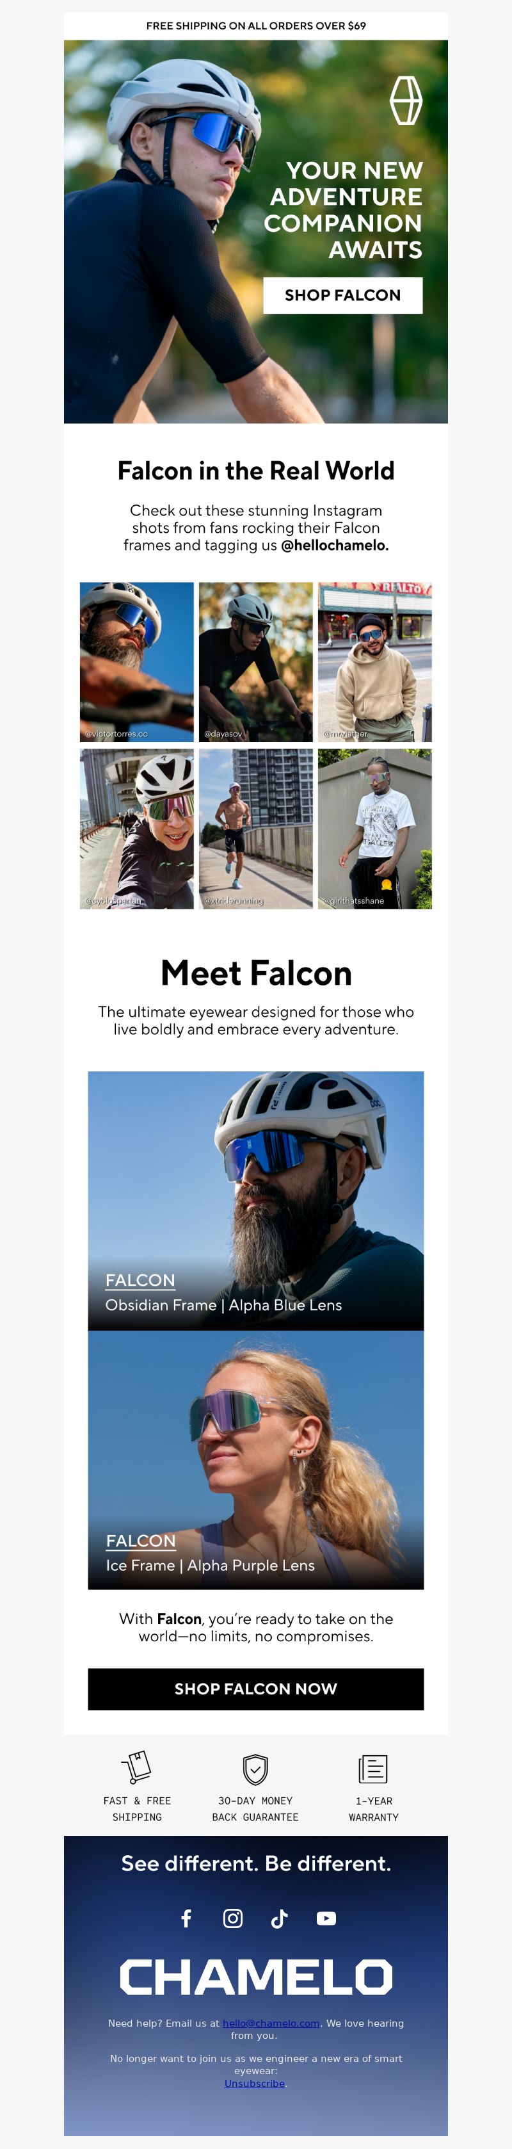Image resolution: width=512 pixels, height=2149 pixels.
Task: Open the YouTube icon link
Action: (326, 1918)
